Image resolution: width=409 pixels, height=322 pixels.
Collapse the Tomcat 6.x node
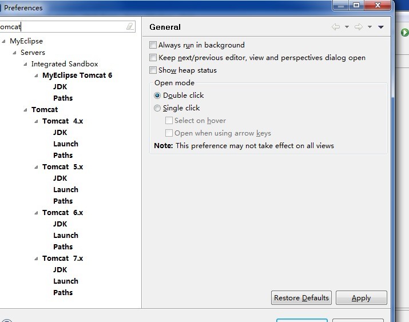click(36, 213)
